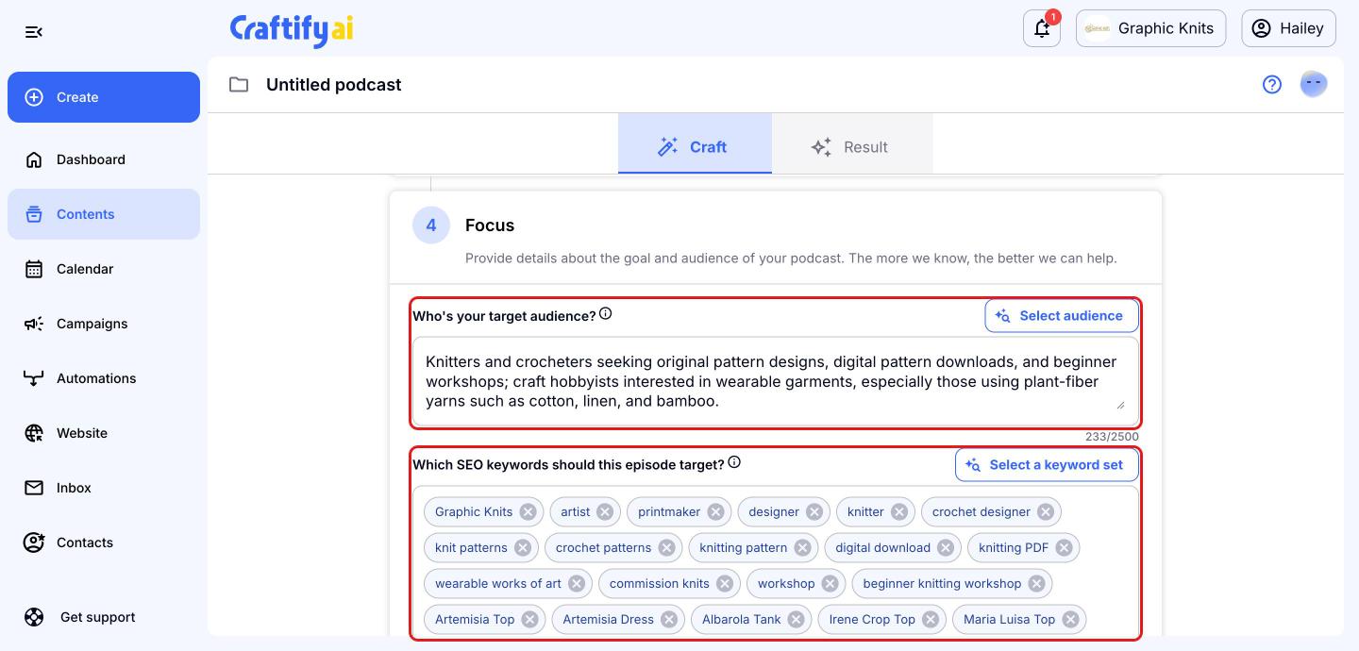The width and height of the screenshot is (1359, 651).
Task: Remove the designer keyword
Action: [x=814, y=512]
